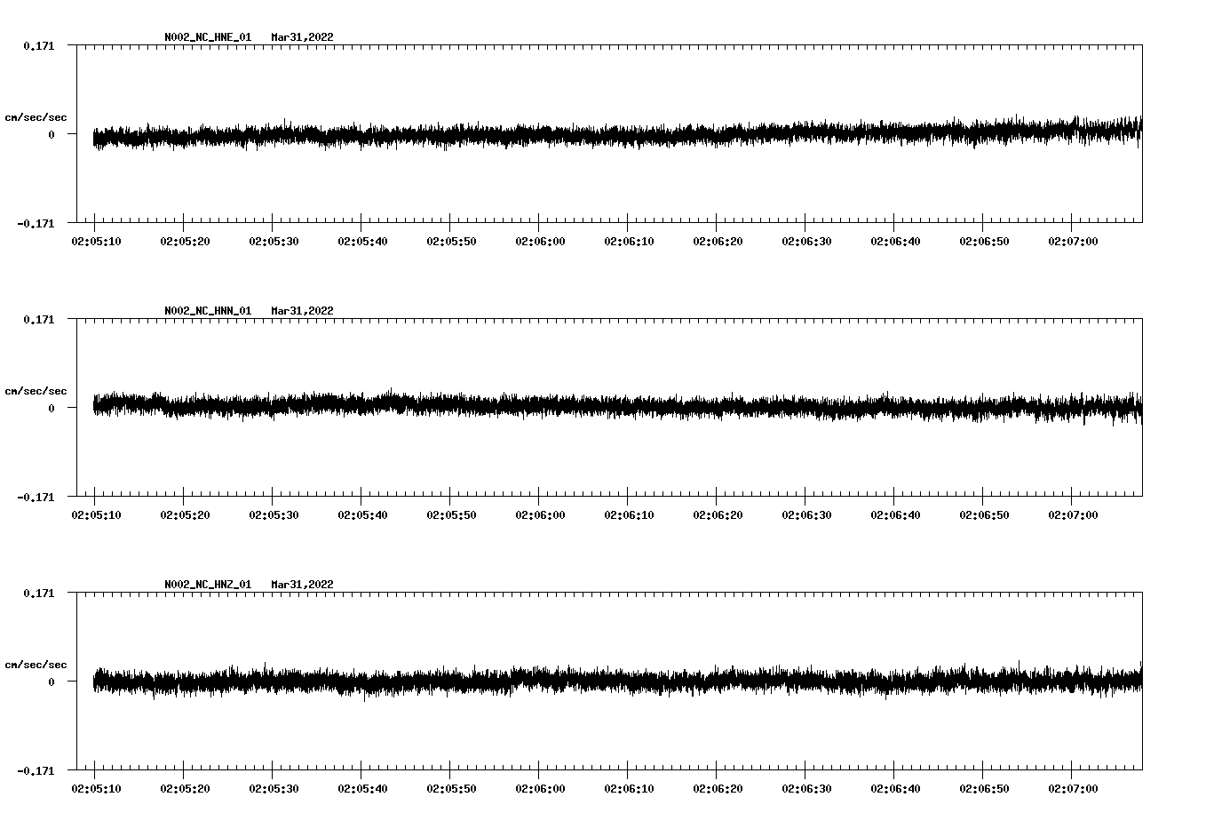This screenshot has height=821, width=1206.
Task: Click the 02:06:10 time label under HNZ plot
Action: (x=629, y=788)
